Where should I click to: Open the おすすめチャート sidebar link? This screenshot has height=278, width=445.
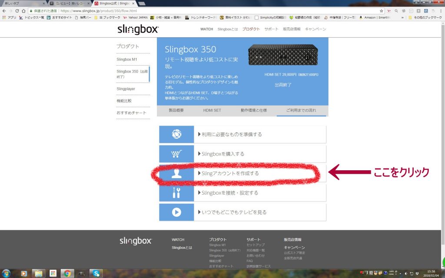pos(131,113)
